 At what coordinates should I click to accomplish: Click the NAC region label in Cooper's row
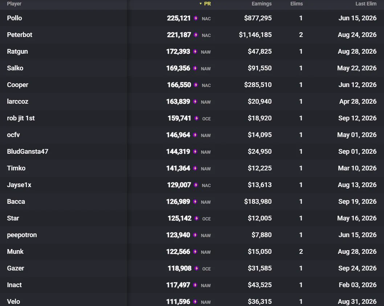pyautogui.click(x=206, y=85)
